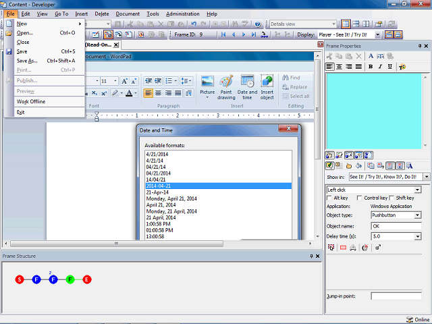Open the Delay time dropdown

[x=418, y=236]
